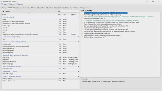Select sub-action 'Increment user specific roulette by 1'

coord(98,28)
